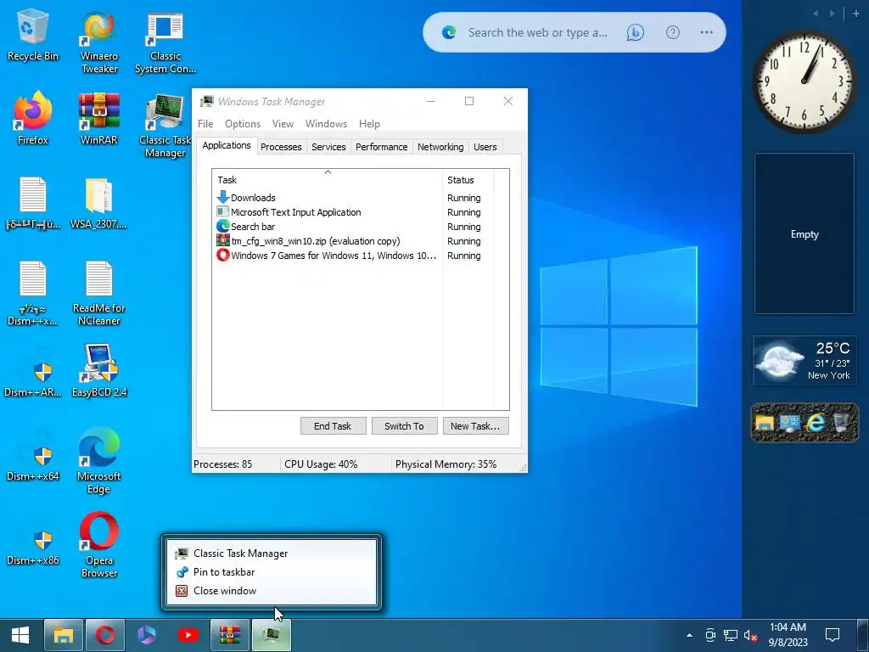Open the New York weather gadget
This screenshot has height=652, width=869.
pyautogui.click(x=805, y=361)
